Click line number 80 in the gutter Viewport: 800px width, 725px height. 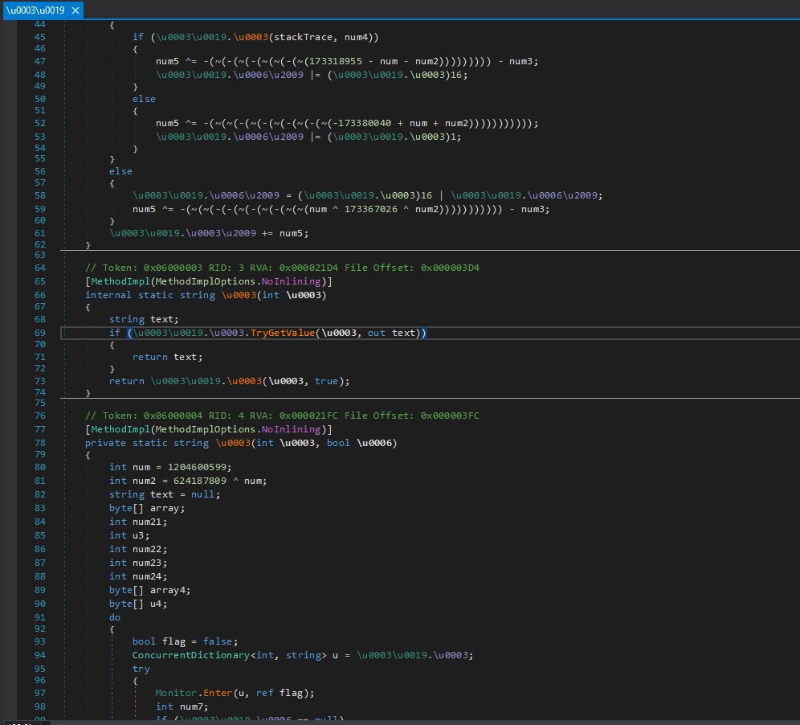(40, 468)
